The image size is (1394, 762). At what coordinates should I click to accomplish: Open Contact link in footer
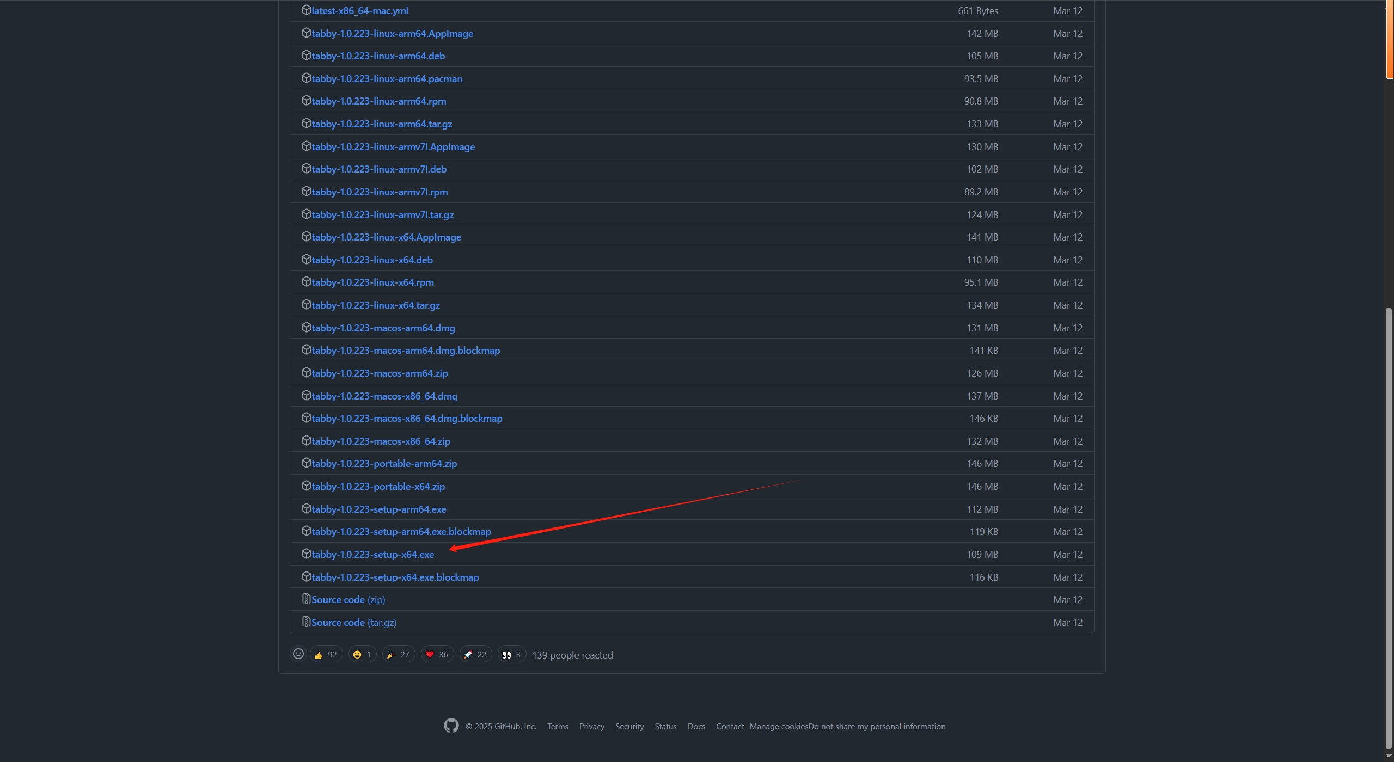(x=730, y=727)
